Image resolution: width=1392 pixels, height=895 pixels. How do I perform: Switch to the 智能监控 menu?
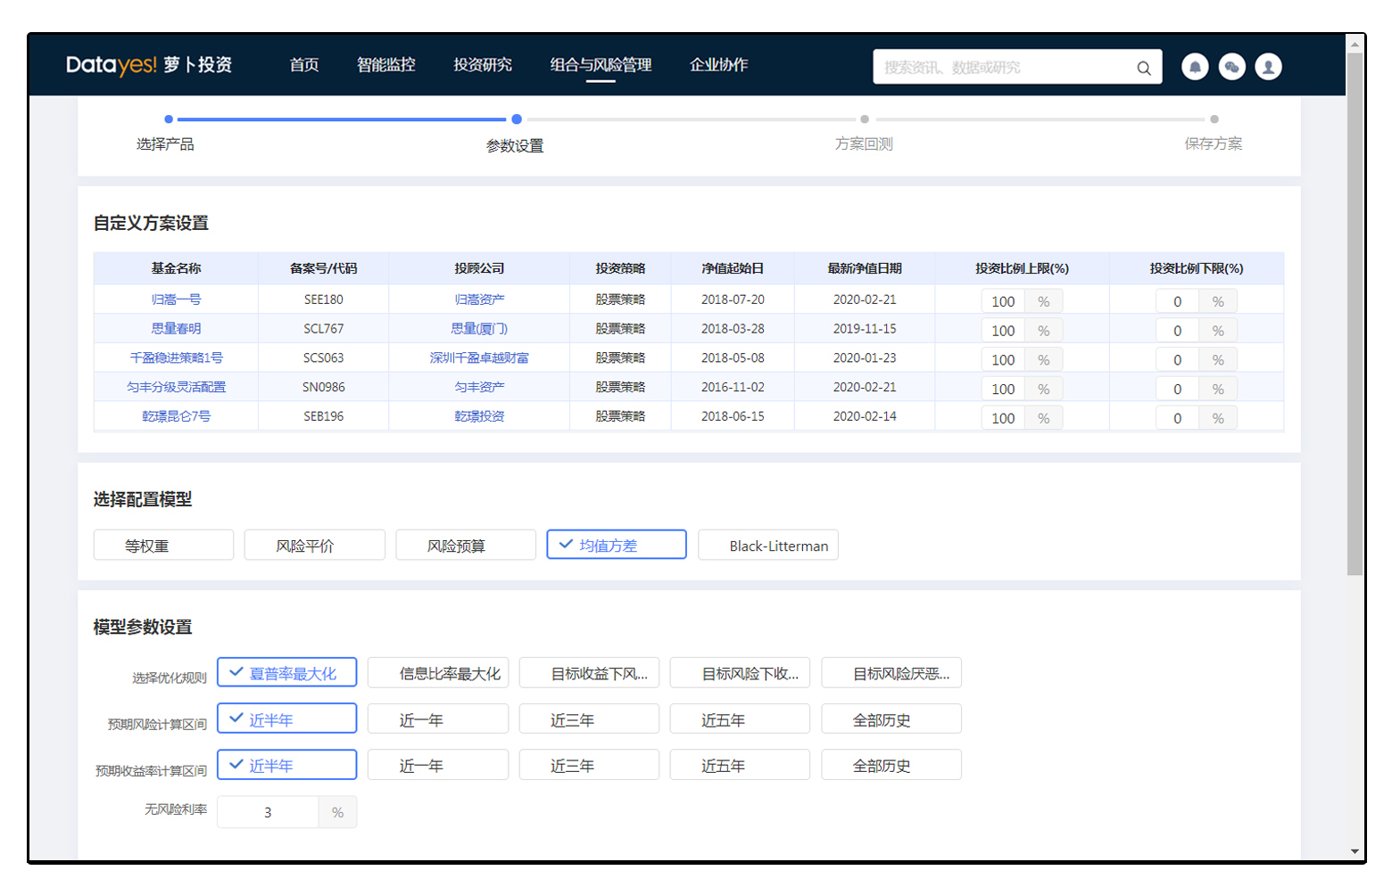(x=387, y=66)
